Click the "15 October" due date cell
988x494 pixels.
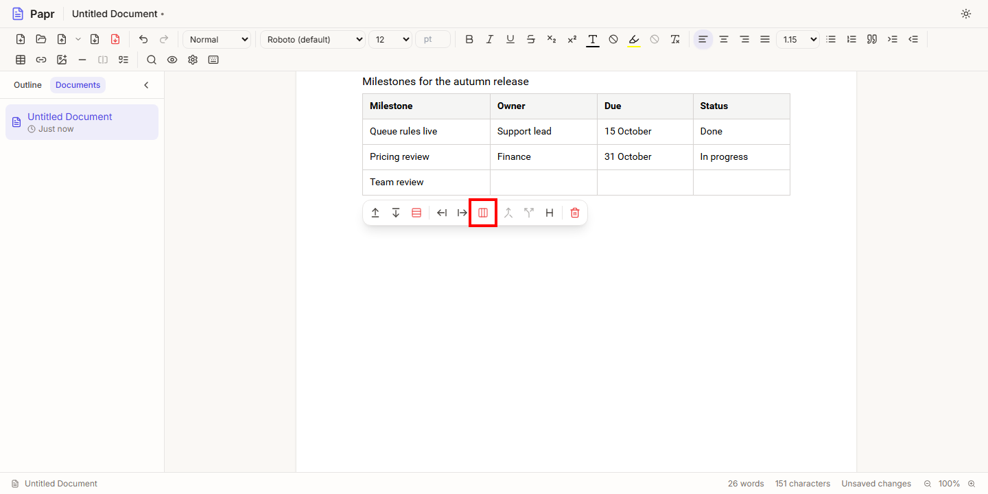pyautogui.click(x=645, y=132)
